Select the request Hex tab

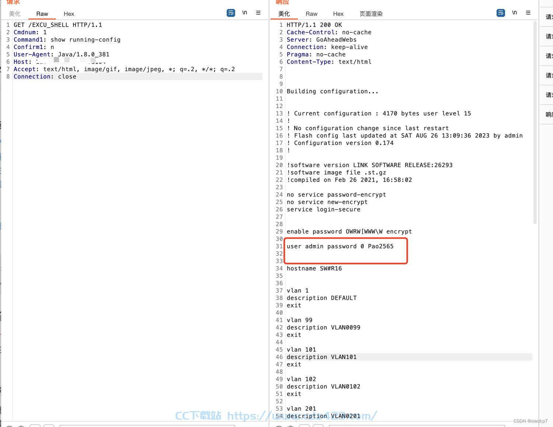(69, 14)
